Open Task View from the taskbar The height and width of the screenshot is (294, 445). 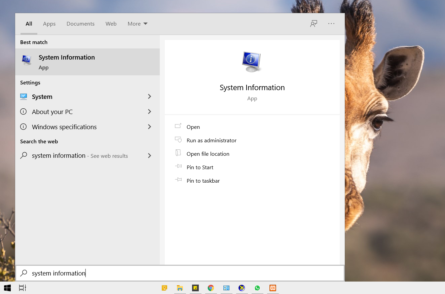[23, 288]
